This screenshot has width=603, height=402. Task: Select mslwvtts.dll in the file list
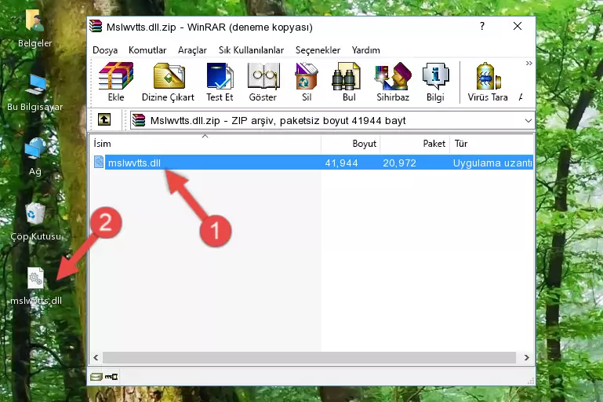[134, 163]
